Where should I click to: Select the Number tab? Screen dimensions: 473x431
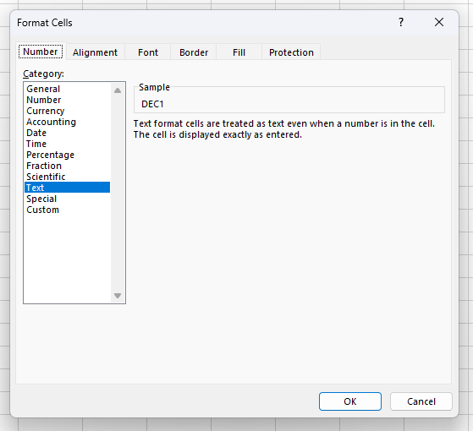click(41, 52)
